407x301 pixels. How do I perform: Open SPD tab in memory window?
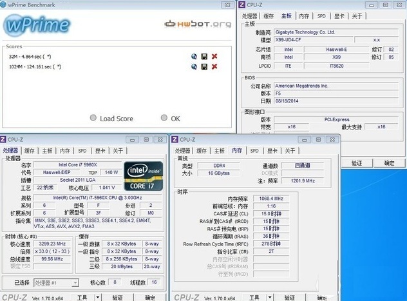click(x=254, y=151)
